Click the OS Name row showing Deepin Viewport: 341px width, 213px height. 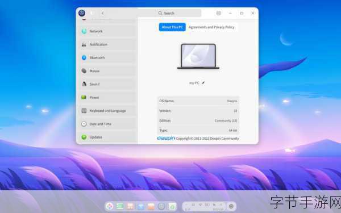(198, 101)
